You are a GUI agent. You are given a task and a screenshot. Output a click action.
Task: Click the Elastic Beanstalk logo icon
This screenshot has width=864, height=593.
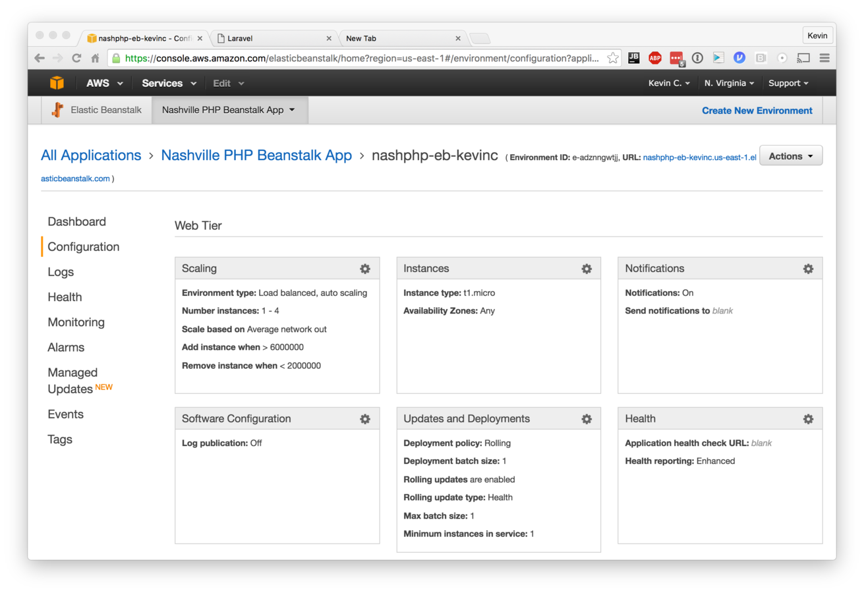(x=57, y=110)
